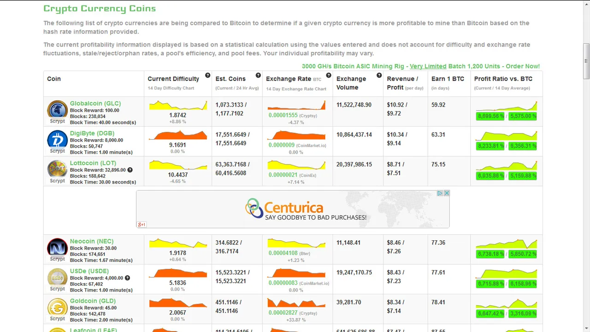Click the Neocoin coin logo

[x=57, y=248]
